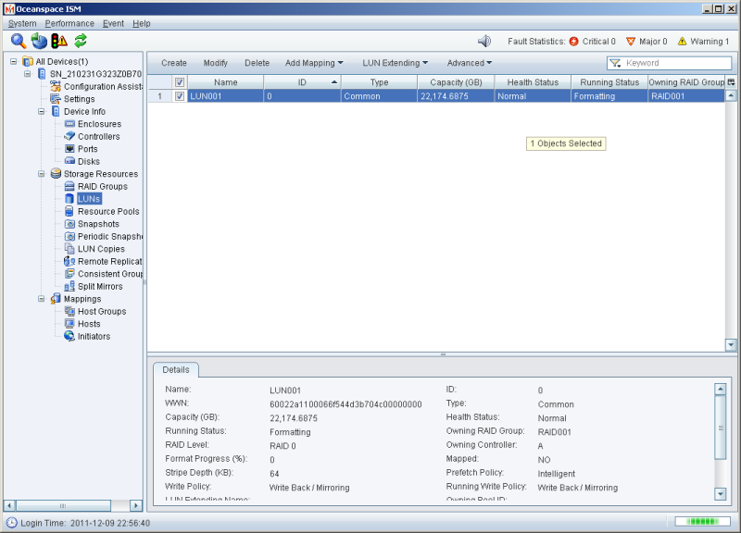Open the Performance menu
The width and height of the screenshot is (741, 533).
[69, 24]
